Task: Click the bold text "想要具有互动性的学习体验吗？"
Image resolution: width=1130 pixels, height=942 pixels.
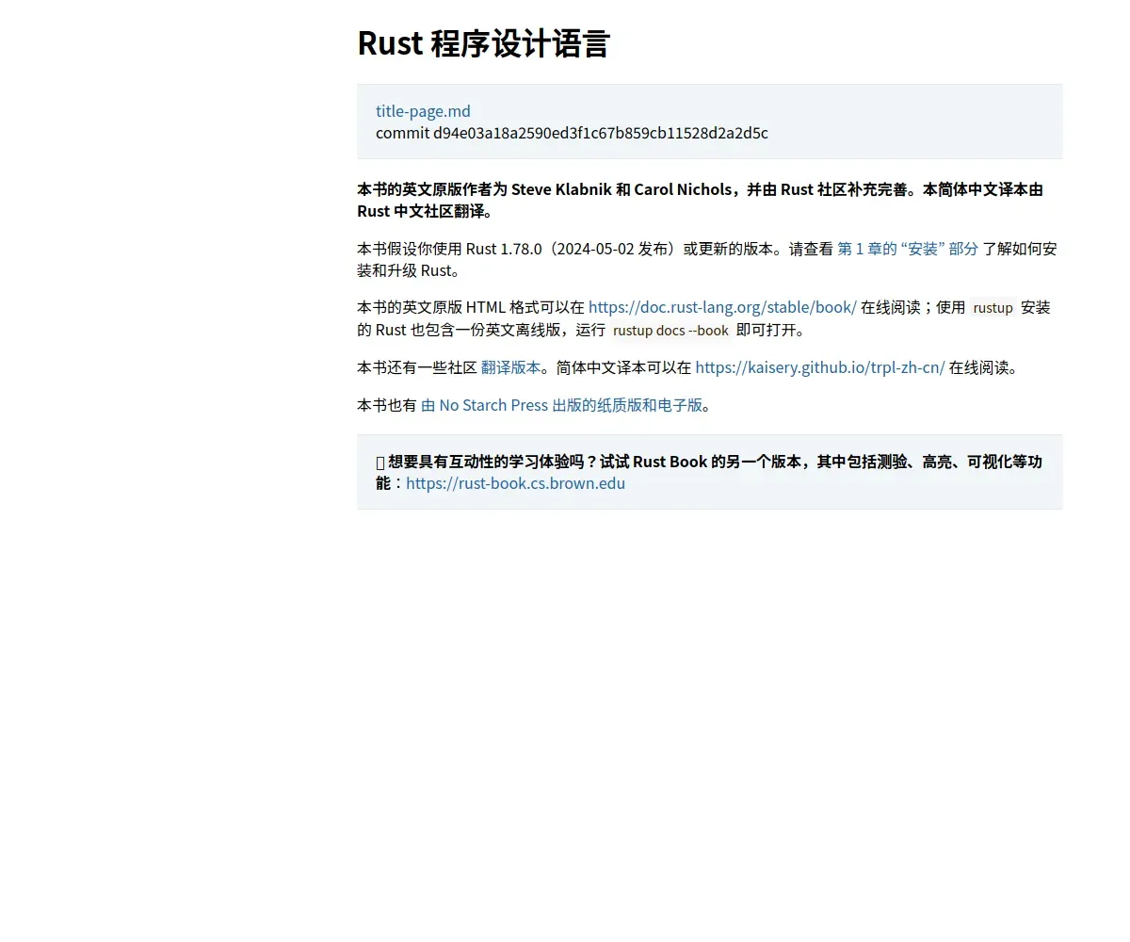Action: coord(493,462)
